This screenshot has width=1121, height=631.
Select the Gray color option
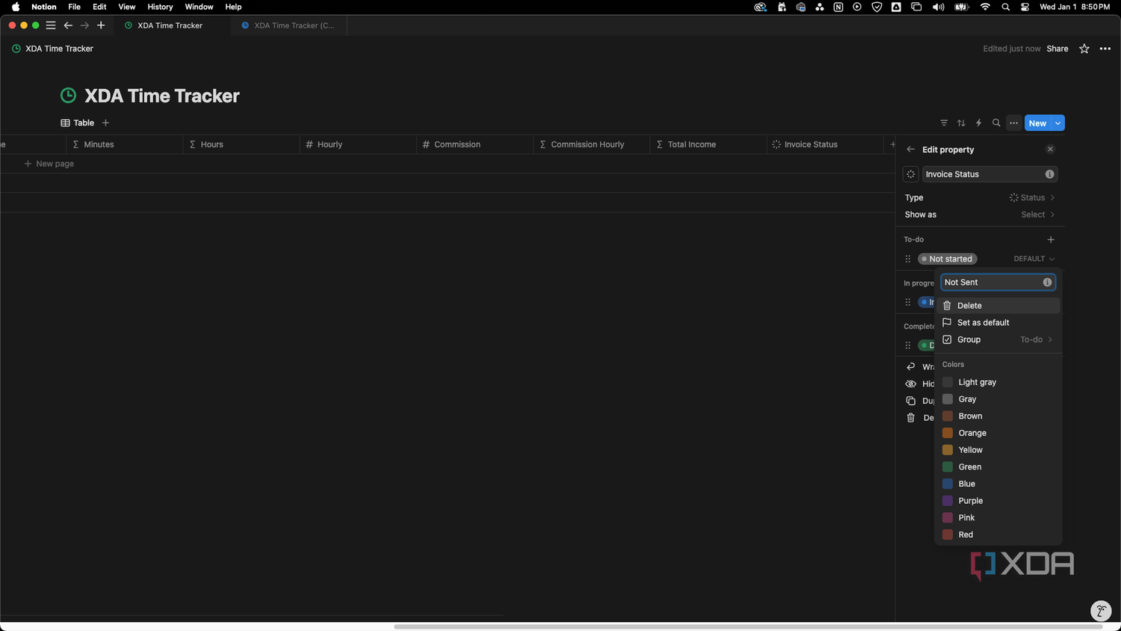click(x=998, y=399)
